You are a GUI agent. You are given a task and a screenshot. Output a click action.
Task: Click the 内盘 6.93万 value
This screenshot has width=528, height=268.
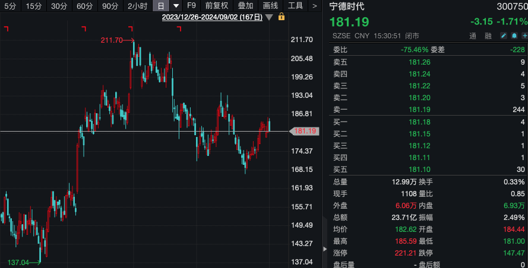pos(514,206)
